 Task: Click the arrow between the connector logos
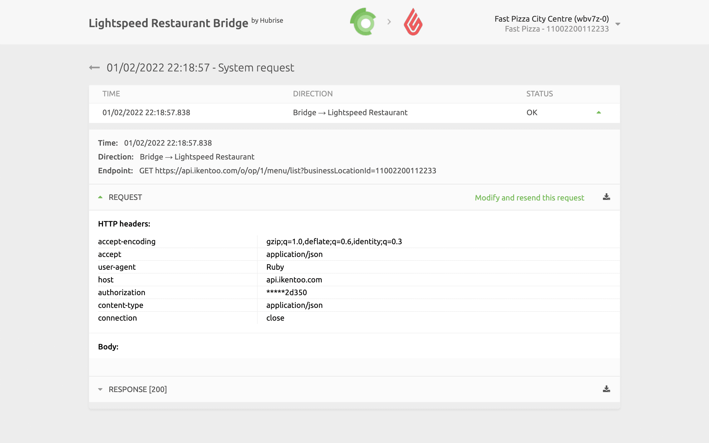tap(389, 22)
